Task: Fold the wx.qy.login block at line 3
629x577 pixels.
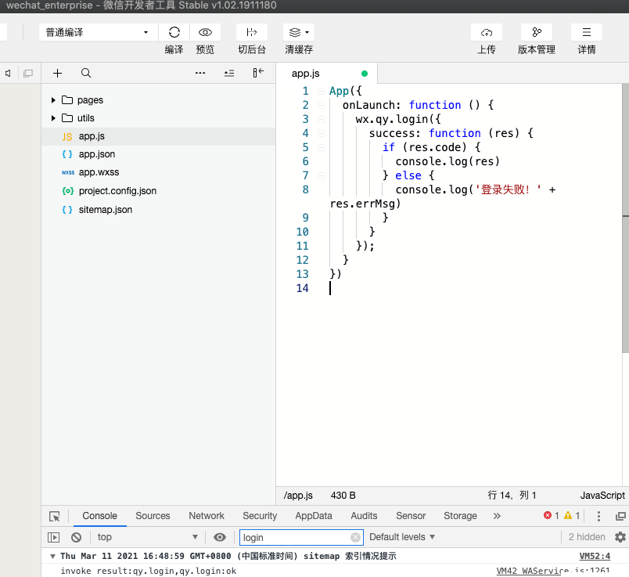Action: coord(321,119)
